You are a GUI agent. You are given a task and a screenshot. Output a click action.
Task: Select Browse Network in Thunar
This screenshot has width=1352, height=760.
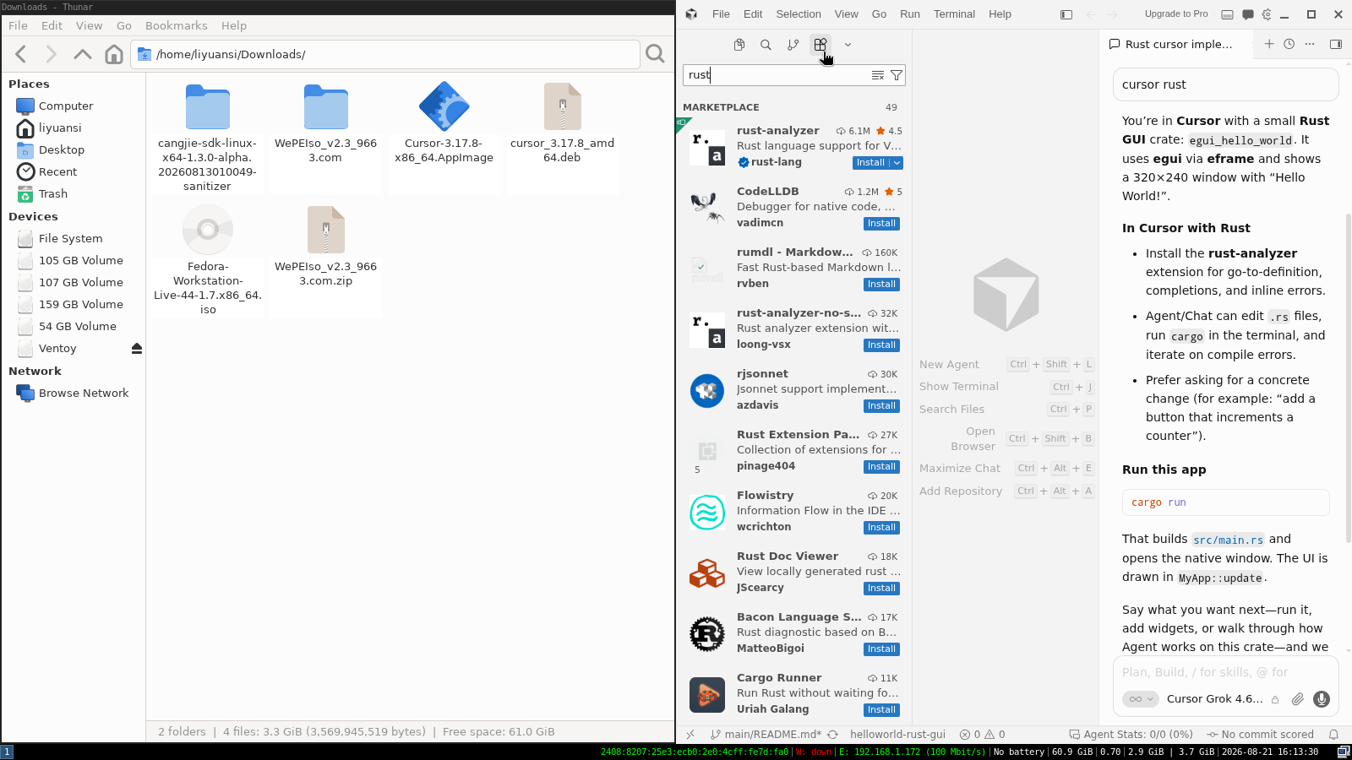84,394
